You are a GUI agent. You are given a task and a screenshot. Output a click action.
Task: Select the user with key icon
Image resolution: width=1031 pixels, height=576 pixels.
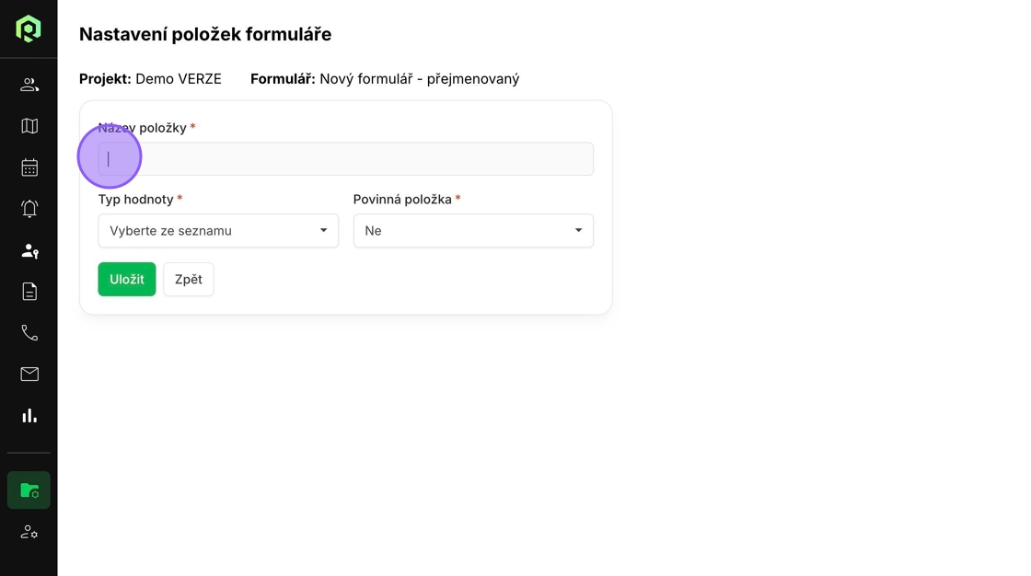coord(29,250)
